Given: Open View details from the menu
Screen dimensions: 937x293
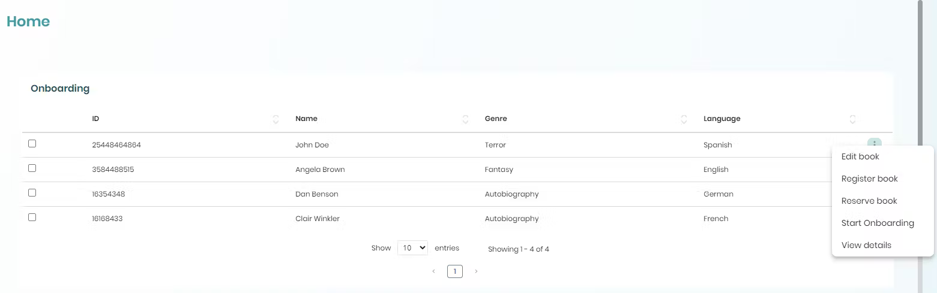Looking at the screenshot, I should coord(866,245).
